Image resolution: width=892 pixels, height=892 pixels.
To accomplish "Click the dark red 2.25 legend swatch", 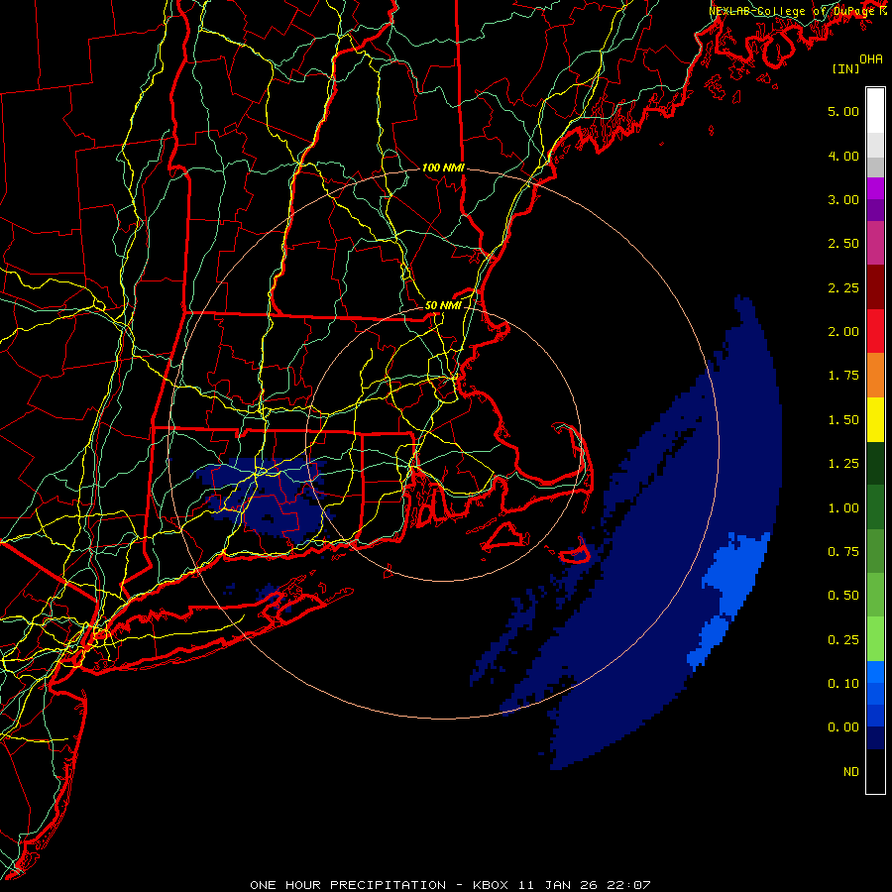I will click(x=875, y=287).
